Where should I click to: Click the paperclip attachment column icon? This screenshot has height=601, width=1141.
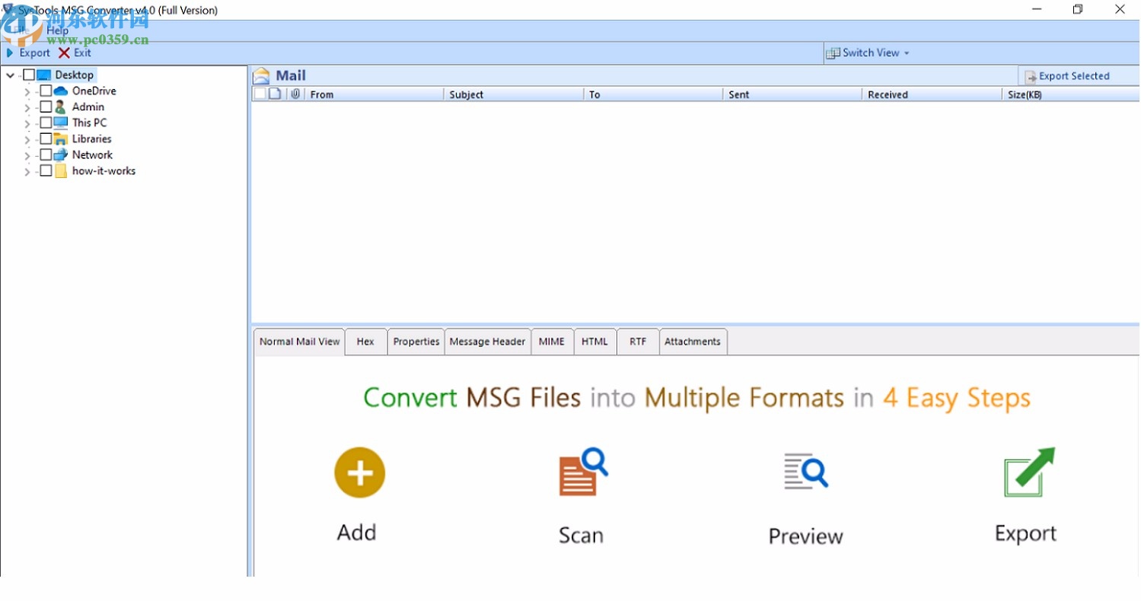[295, 94]
